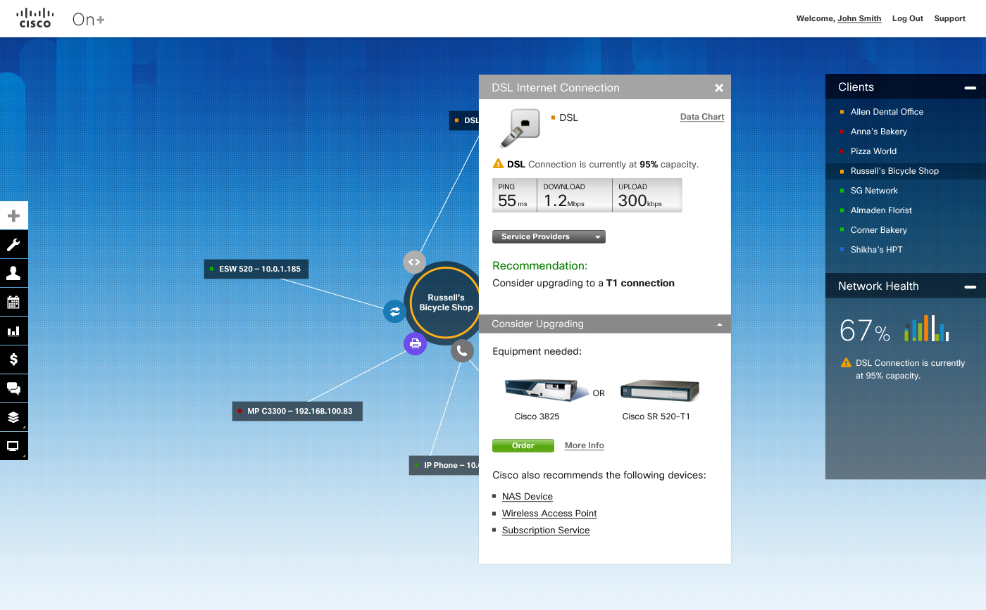Click warning triangle beside DSL capacity message

point(498,164)
